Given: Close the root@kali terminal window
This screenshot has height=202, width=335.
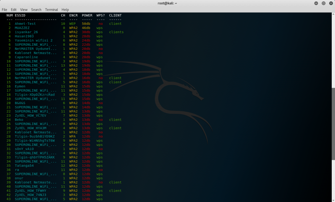Looking at the screenshot, I should click(x=330, y=3).
